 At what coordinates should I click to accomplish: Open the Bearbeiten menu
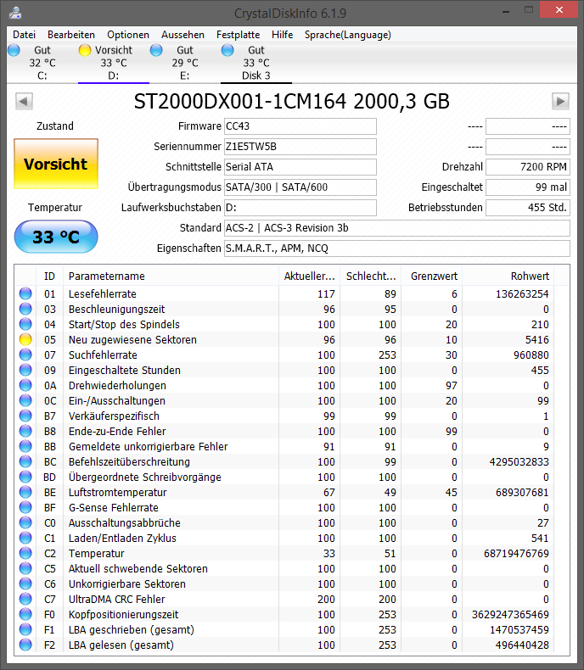[x=71, y=35]
